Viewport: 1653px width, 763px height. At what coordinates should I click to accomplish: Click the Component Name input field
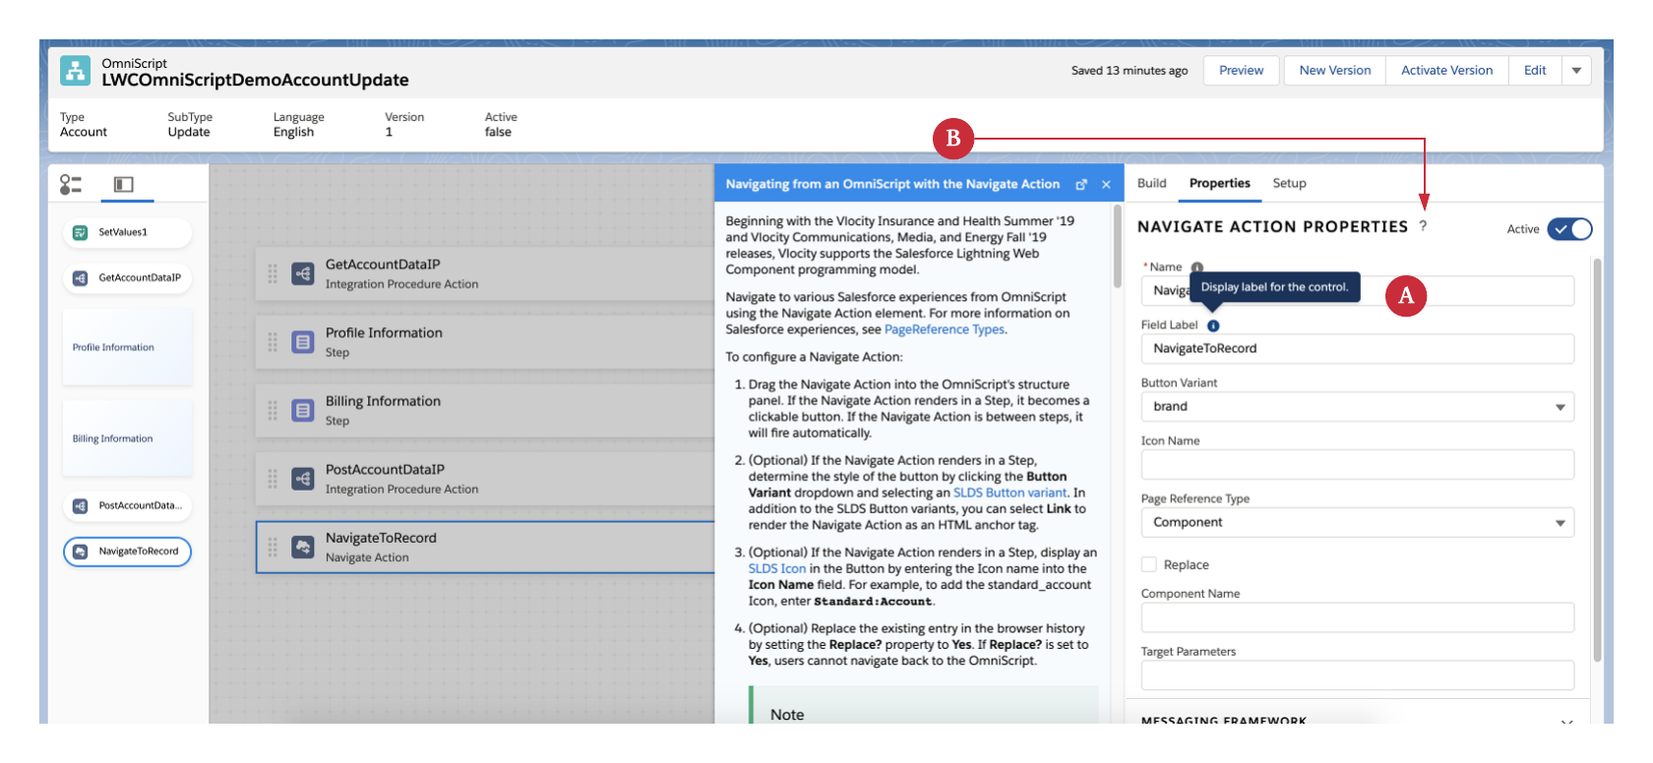(1357, 617)
